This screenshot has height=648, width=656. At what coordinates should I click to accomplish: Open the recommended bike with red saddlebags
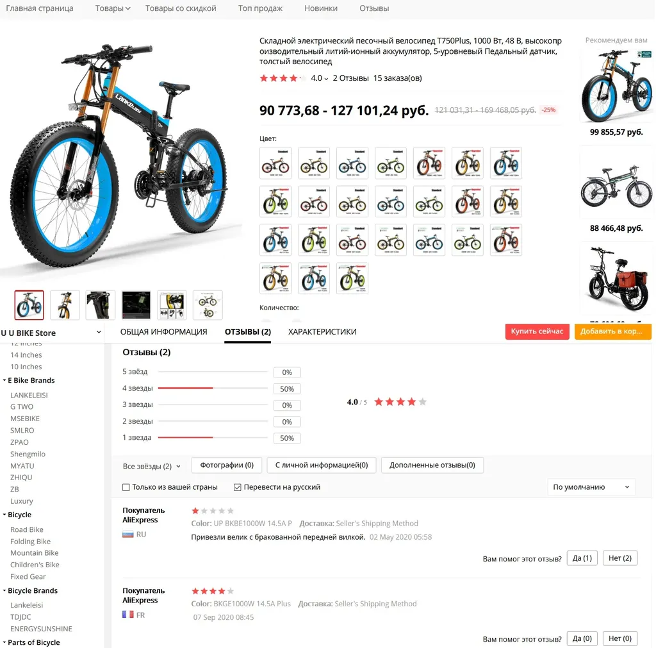[x=616, y=278]
